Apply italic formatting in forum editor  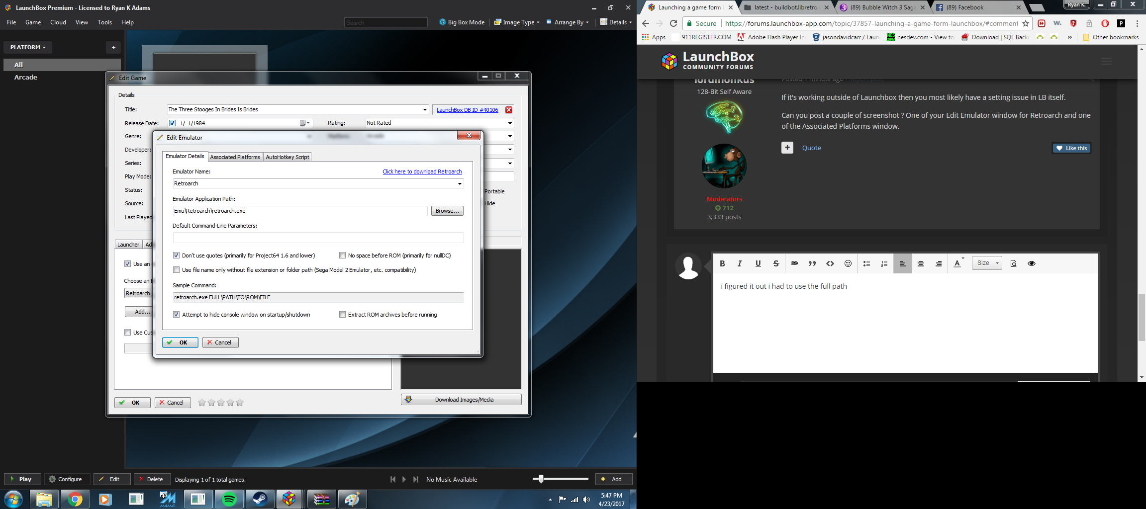click(740, 263)
